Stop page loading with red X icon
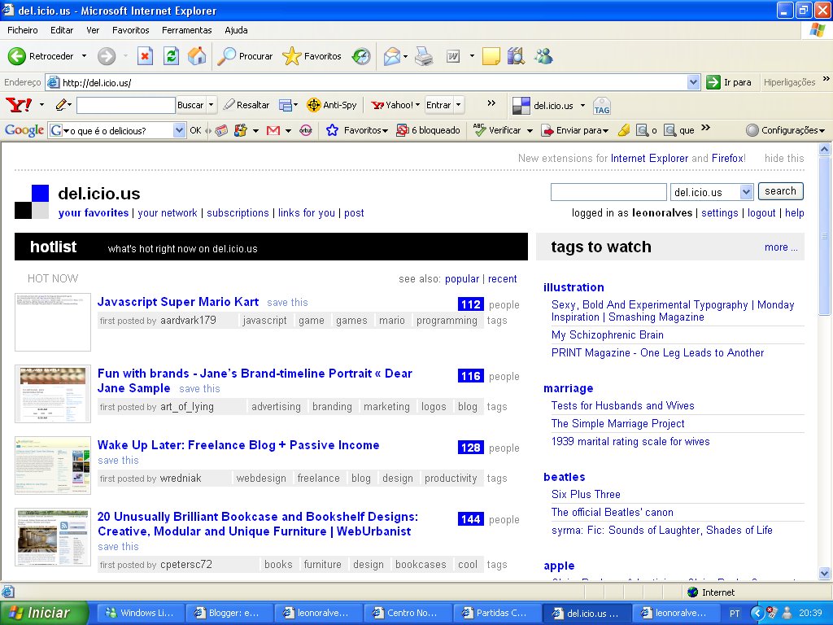Screen dimensions: 833x625 (x=145, y=56)
